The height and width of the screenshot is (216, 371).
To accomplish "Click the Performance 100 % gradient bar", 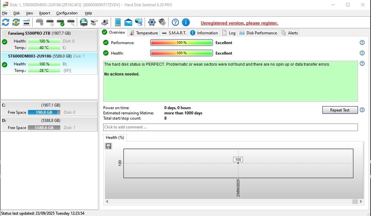I will pyautogui.click(x=181, y=43).
